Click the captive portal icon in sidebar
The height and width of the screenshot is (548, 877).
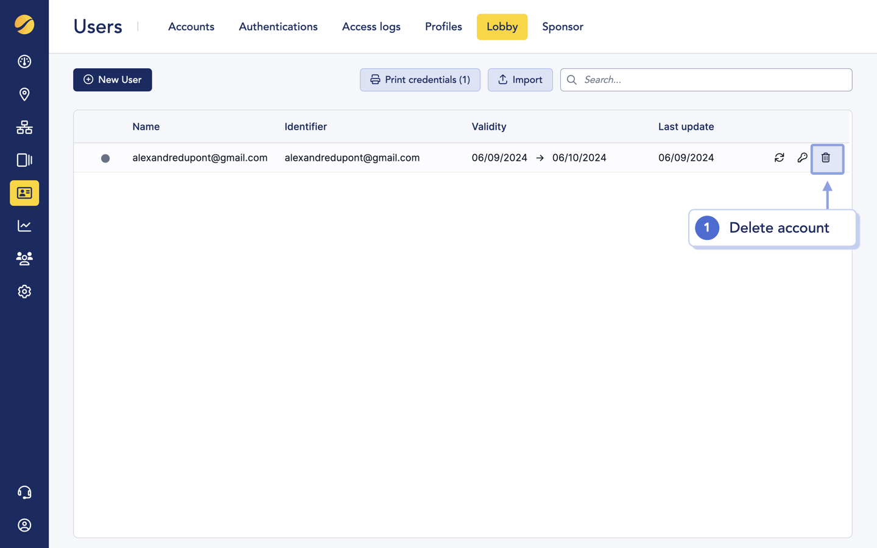pyautogui.click(x=24, y=160)
